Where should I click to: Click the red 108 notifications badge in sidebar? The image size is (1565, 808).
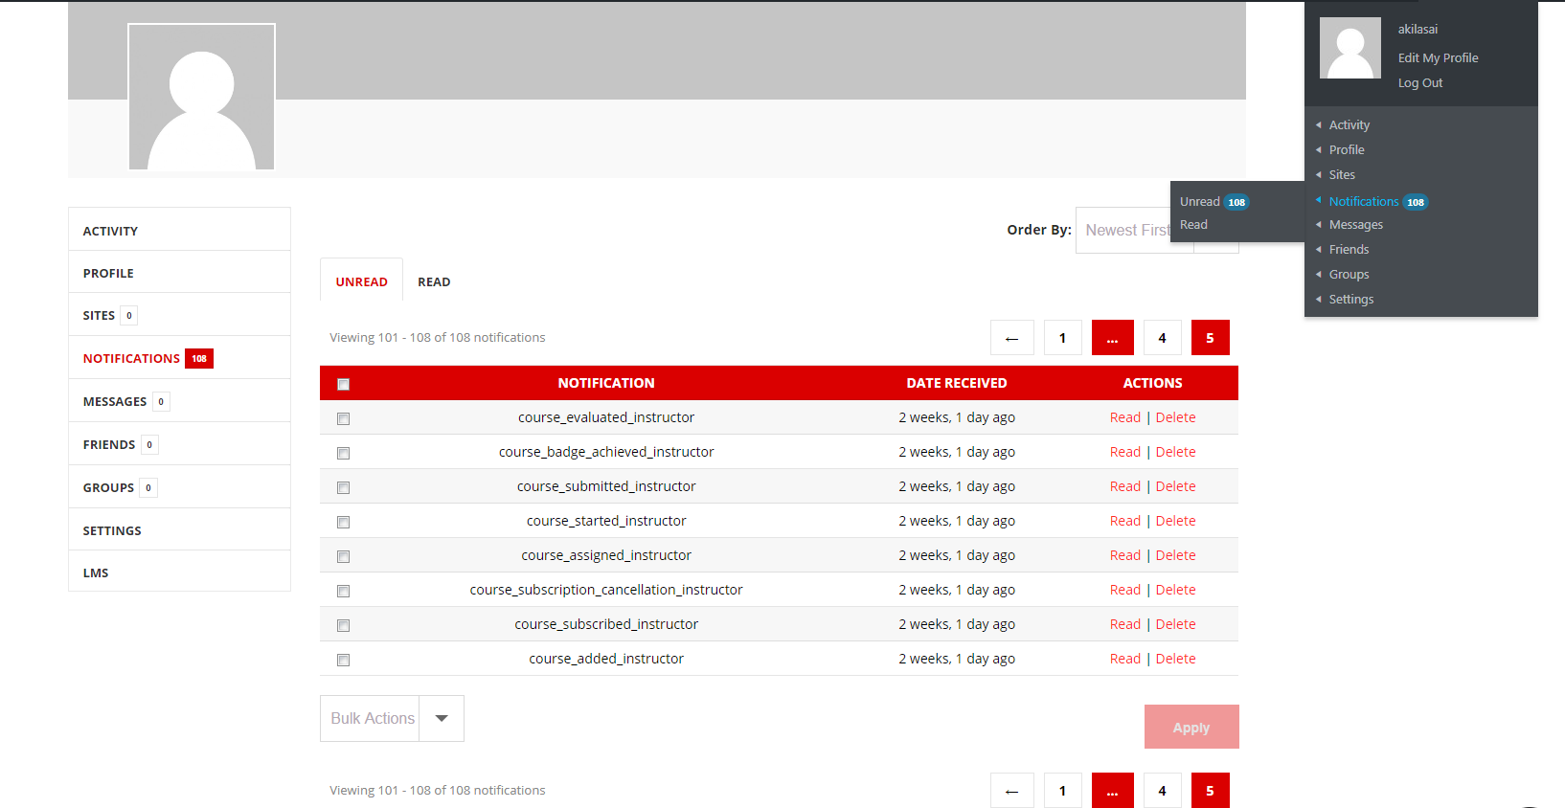199,359
